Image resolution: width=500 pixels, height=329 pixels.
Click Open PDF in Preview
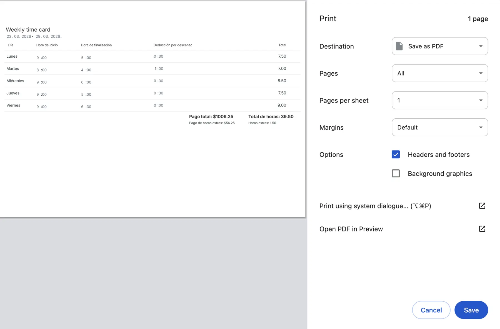(351, 229)
